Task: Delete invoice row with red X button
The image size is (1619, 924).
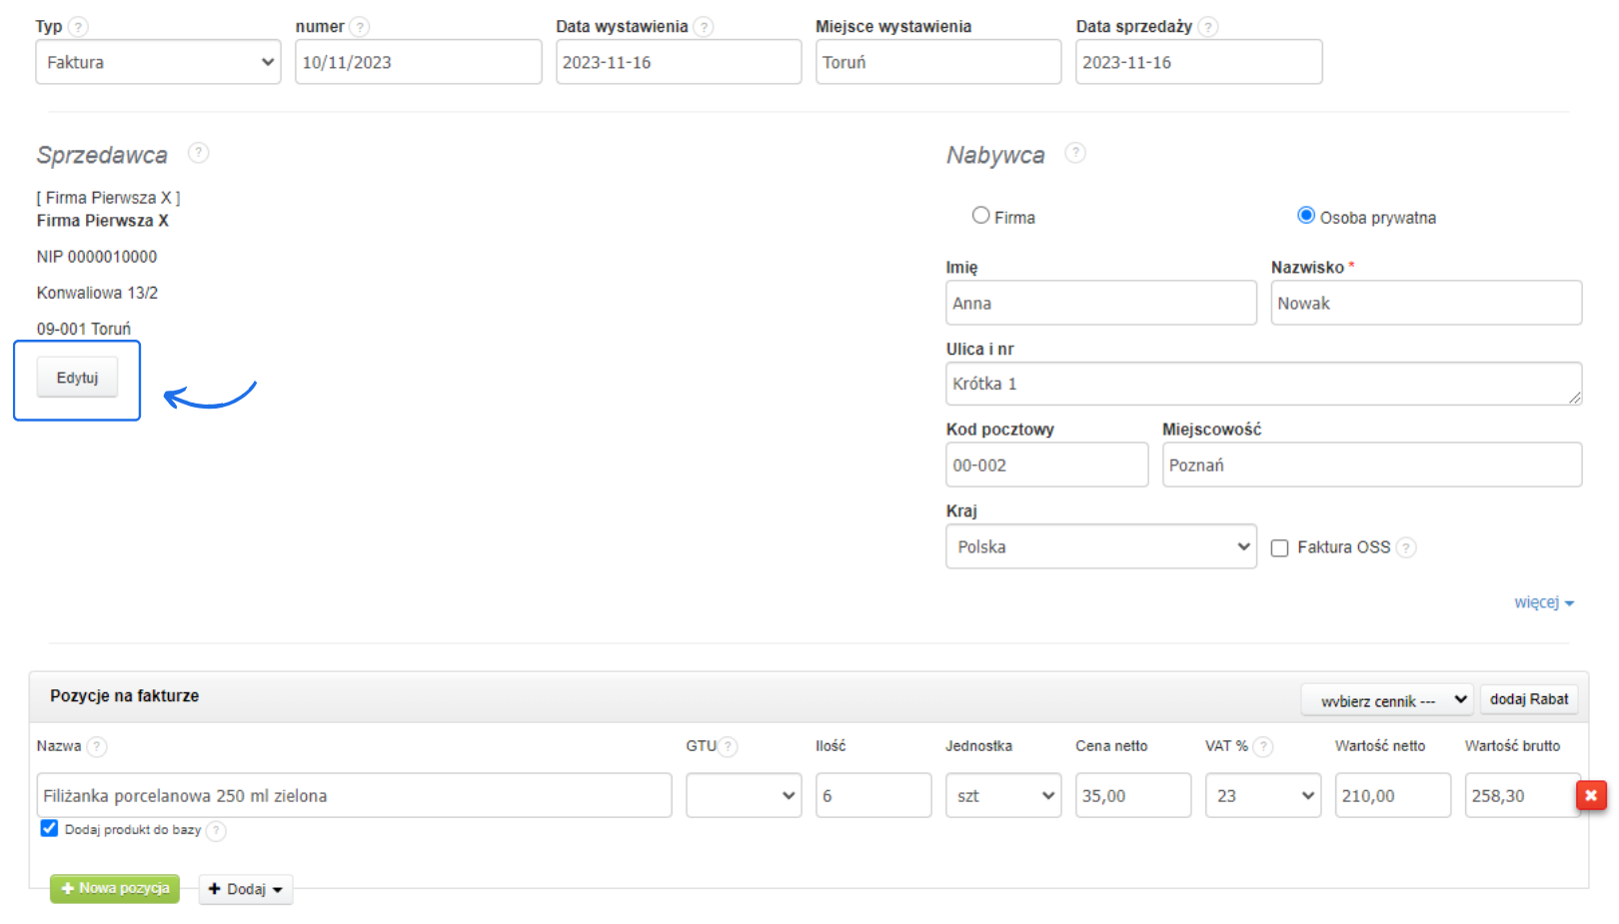Action: 1591,795
